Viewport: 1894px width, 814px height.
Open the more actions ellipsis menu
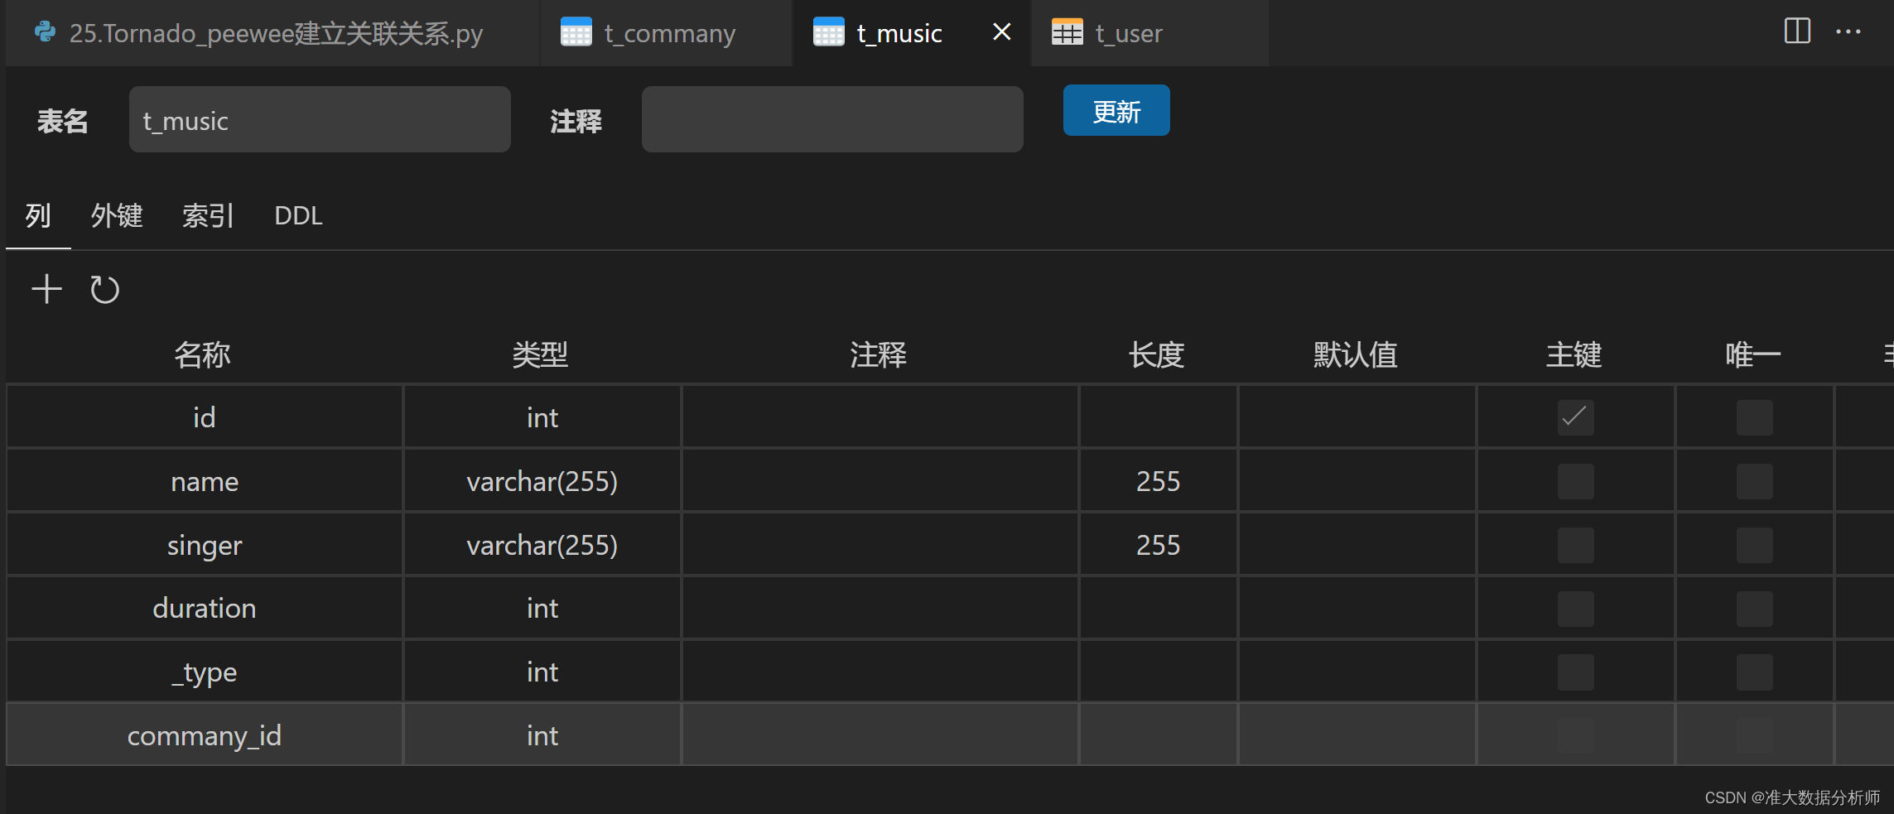(x=1848, y=31)
